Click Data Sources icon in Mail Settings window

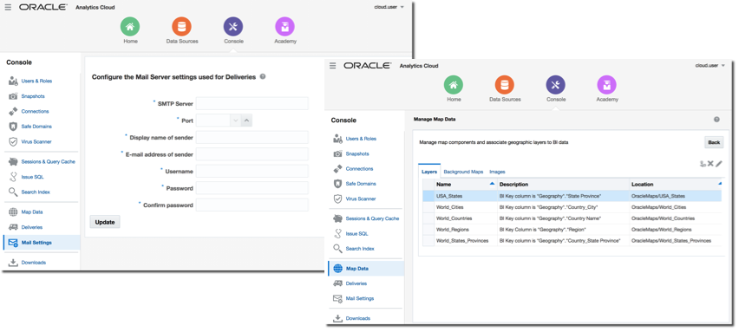click(x=181, y=27)
